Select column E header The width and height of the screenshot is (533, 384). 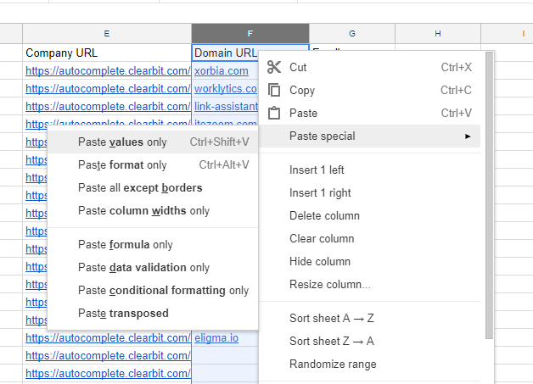(107, 34)
